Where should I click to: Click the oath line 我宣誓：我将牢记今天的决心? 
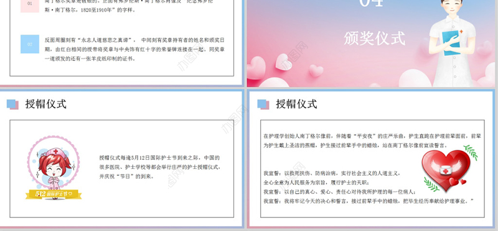pyautogui.click(x=369, y=201)
